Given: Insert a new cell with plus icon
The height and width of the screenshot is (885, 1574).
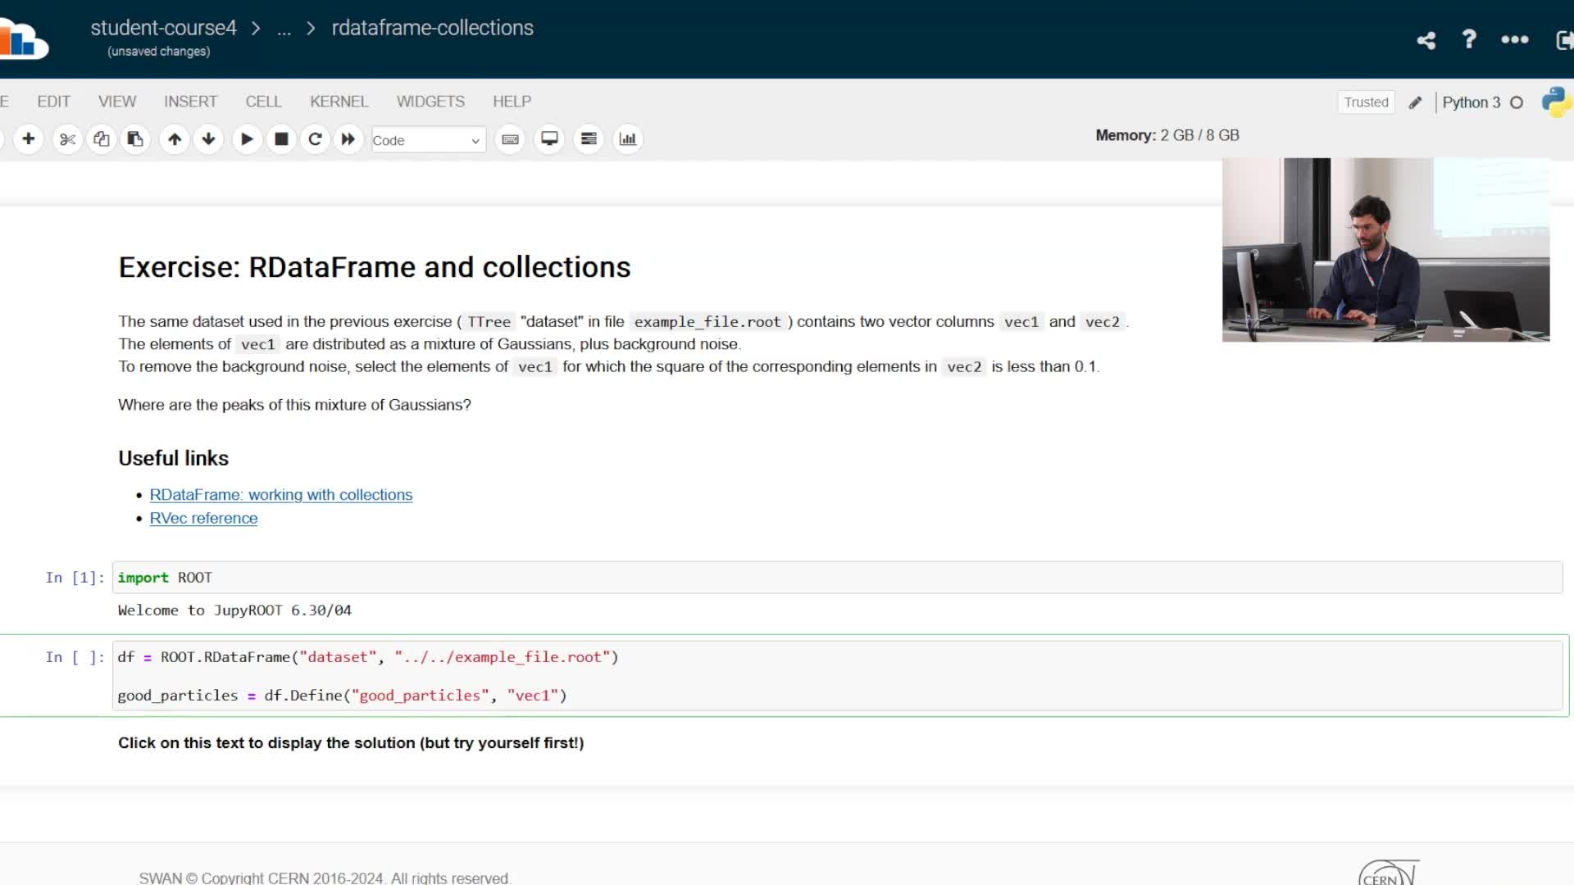Looking at the screenshot, I should [29, 139].
